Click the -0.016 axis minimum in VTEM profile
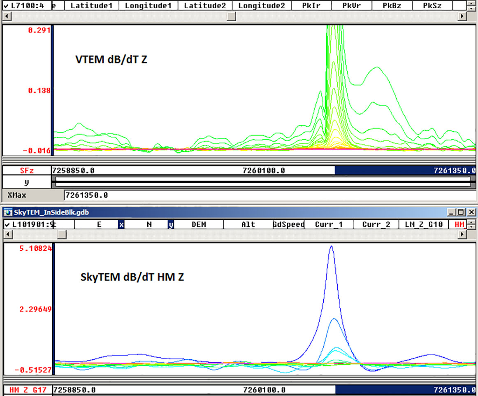This screenshot has height=396, width=478. tap(37, 150)
